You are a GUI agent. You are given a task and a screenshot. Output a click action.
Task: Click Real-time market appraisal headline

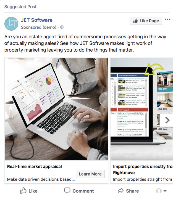click(x=35, y=166)
